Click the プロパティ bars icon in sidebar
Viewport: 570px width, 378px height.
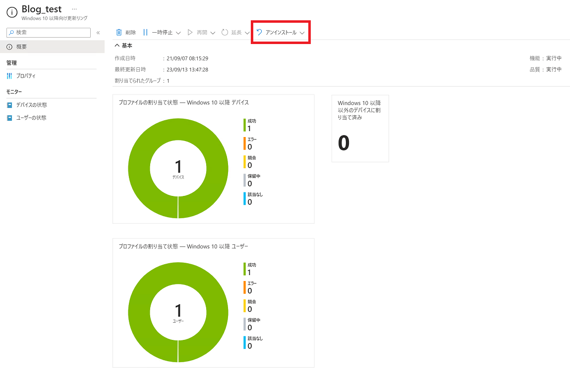click(9, 76)
